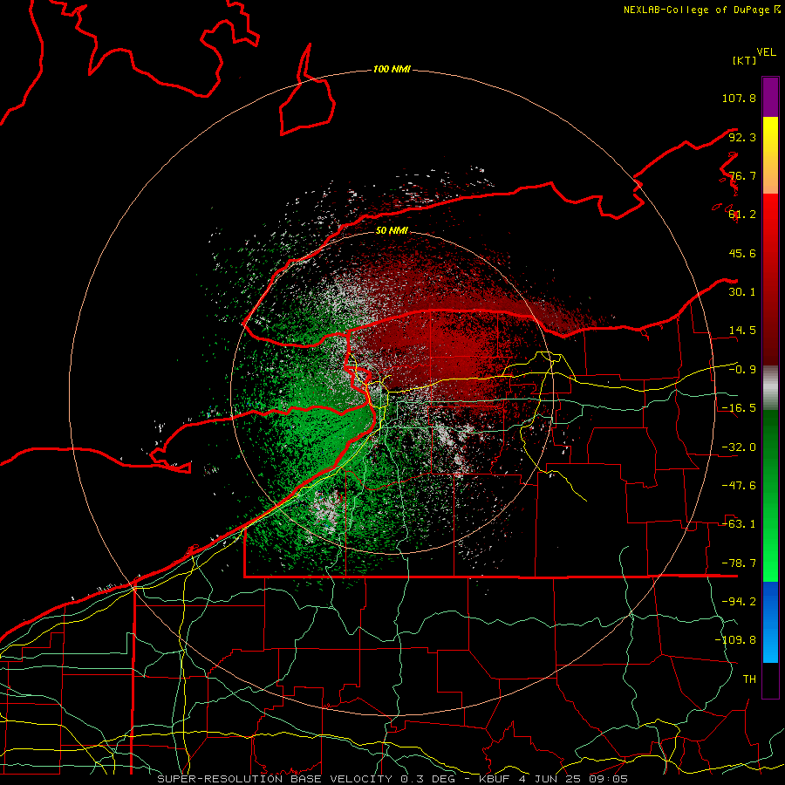Click the blue segment of velocity color bar
Screen dimensions: 785x785
(x=770, y=622)
